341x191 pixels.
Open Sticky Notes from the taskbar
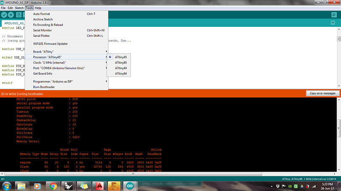click(x=84, y=186)
